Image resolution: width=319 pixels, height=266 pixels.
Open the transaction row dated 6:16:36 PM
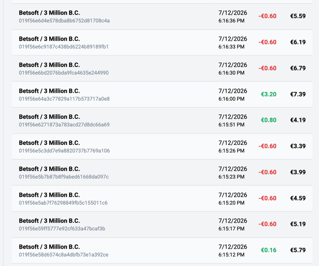[x=162, y=16]
